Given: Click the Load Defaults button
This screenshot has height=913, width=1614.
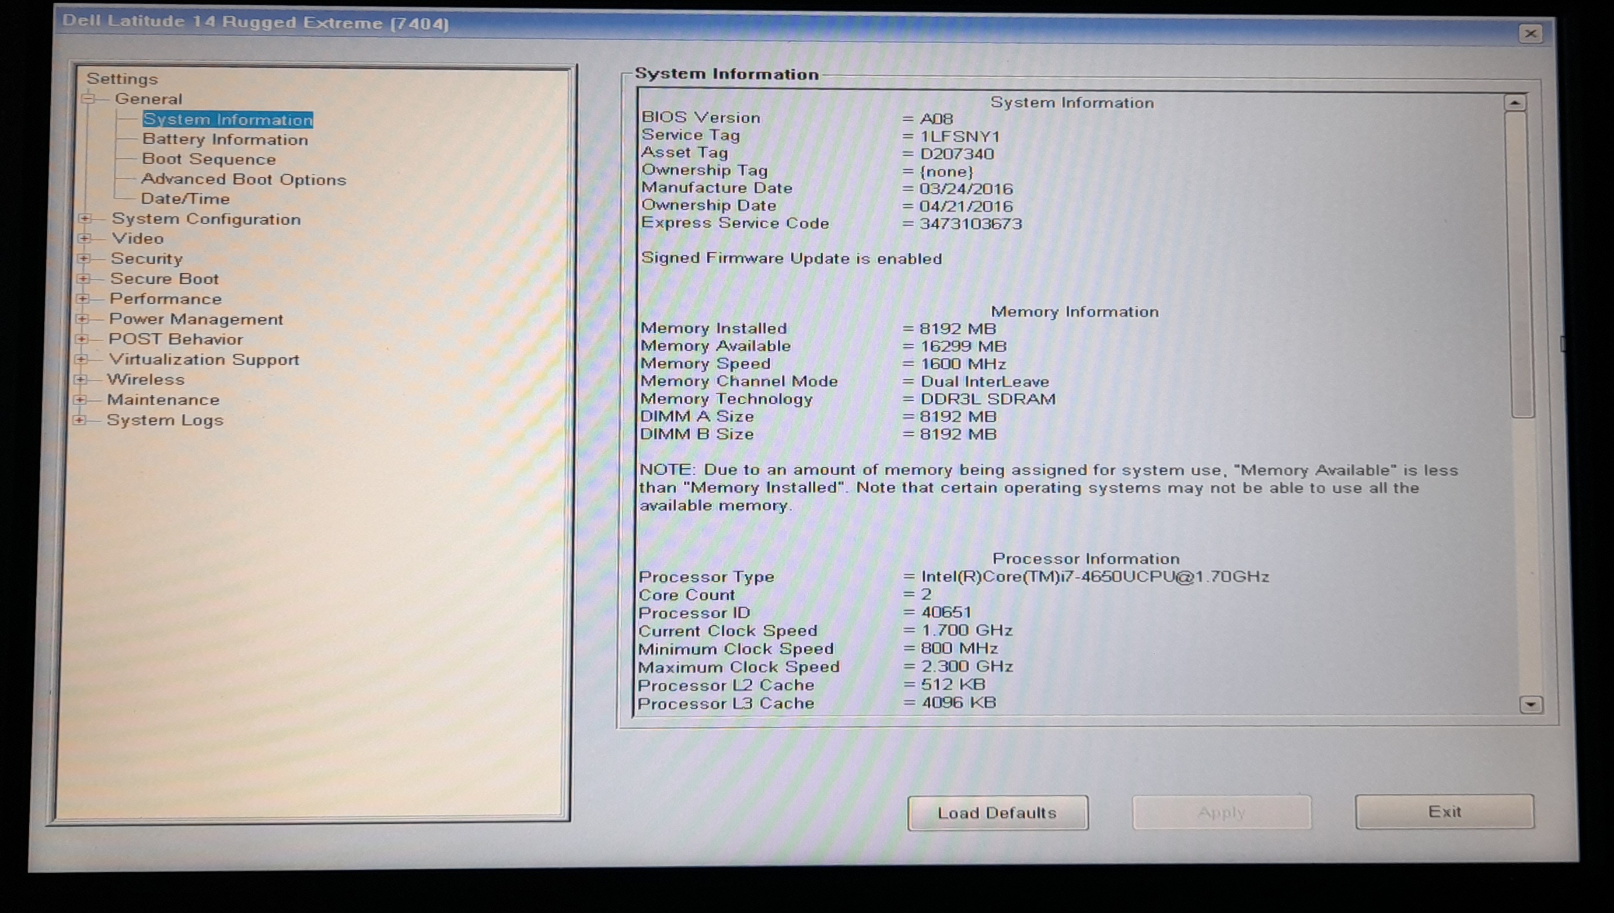Looking at the screenshot, I should pyautogui.click(x=997, y=813).
